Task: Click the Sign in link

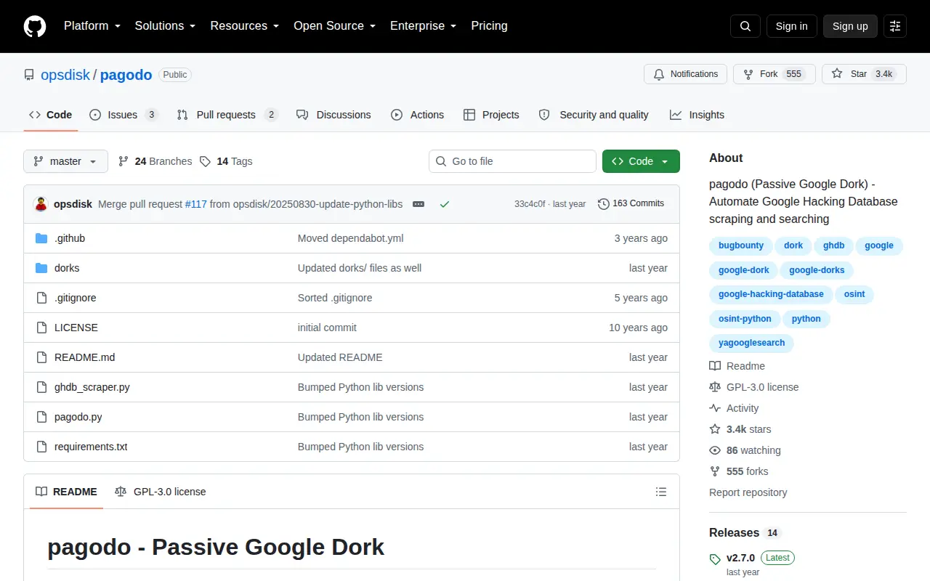Action: click(791, 26)
